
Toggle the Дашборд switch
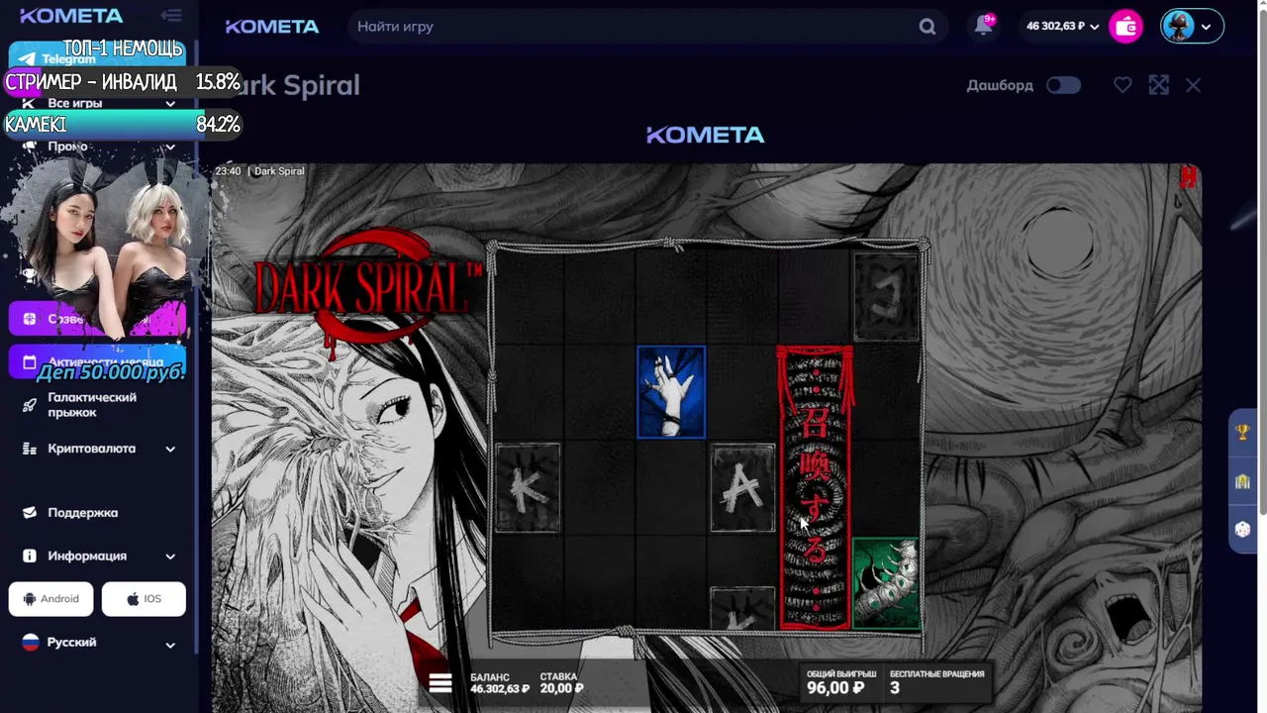[1063, 85]
